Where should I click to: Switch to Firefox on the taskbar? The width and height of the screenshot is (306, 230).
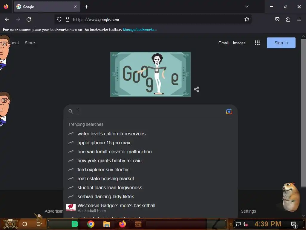(123, 224)
